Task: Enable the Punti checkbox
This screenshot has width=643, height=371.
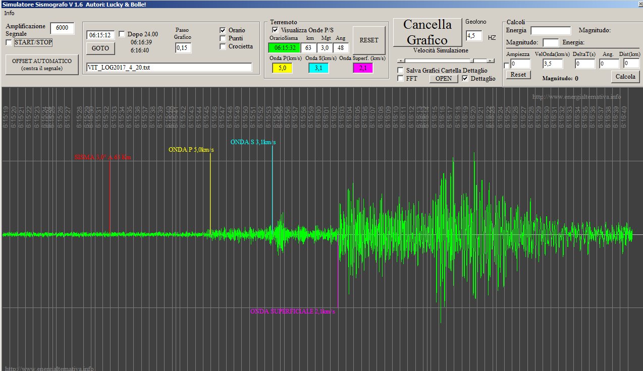Action: coord(223,38)
